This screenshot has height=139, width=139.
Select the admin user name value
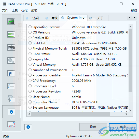[x=76, y=97]
